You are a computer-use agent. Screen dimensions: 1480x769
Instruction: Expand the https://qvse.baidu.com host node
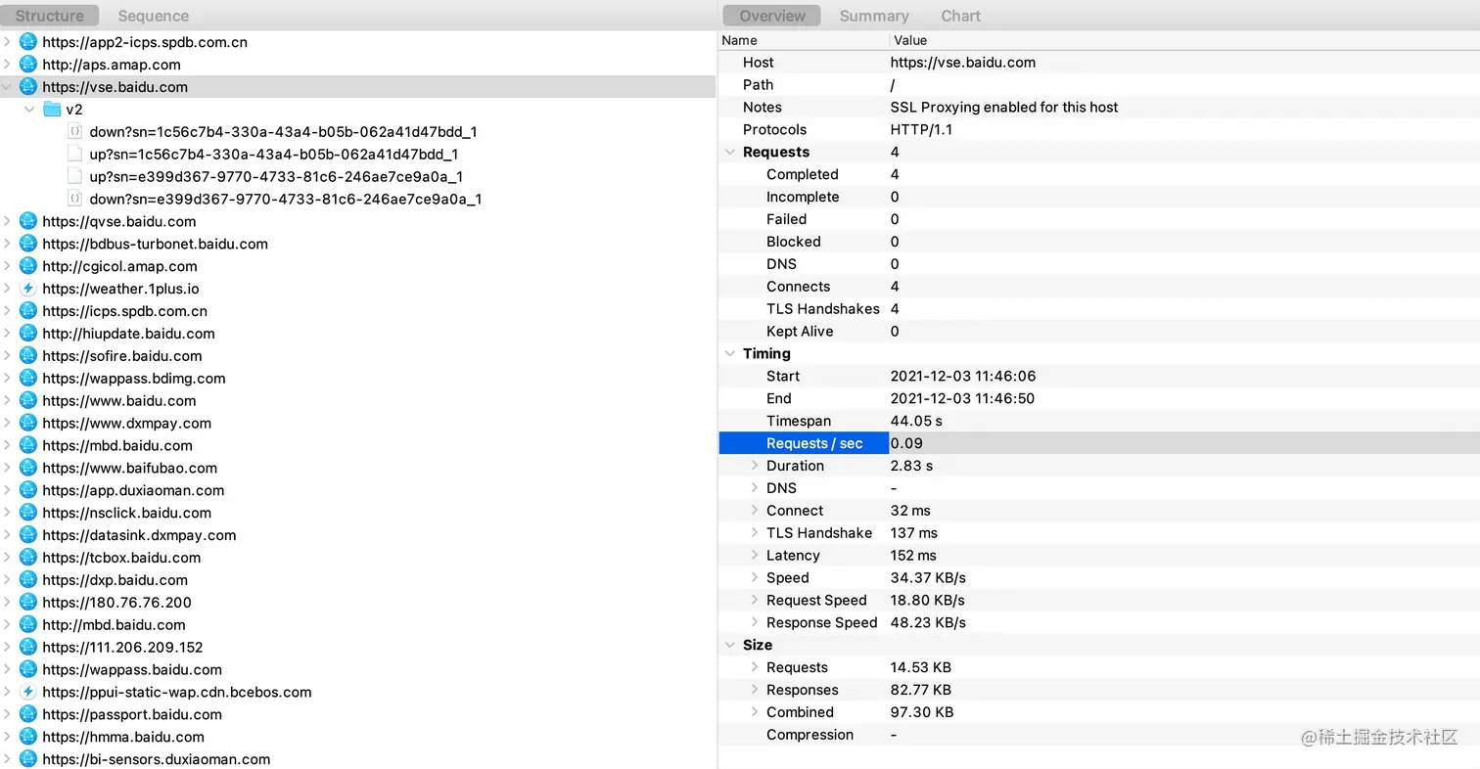click(x=8, y=221)
